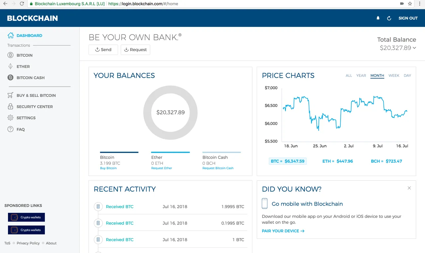The image size is (425, 253).
Task: Click the About footer link
Action: pyautogui.click(x=51, y=243)
